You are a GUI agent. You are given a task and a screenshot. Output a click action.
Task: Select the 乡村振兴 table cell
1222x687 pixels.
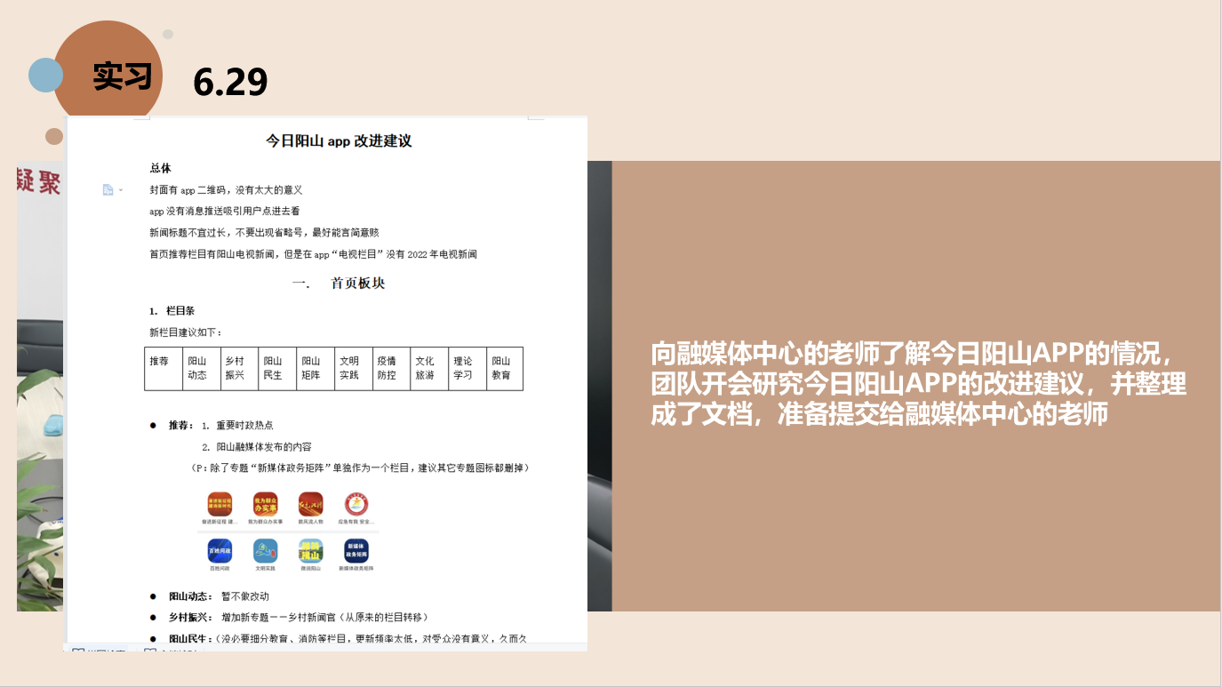(x=239, y=368)
